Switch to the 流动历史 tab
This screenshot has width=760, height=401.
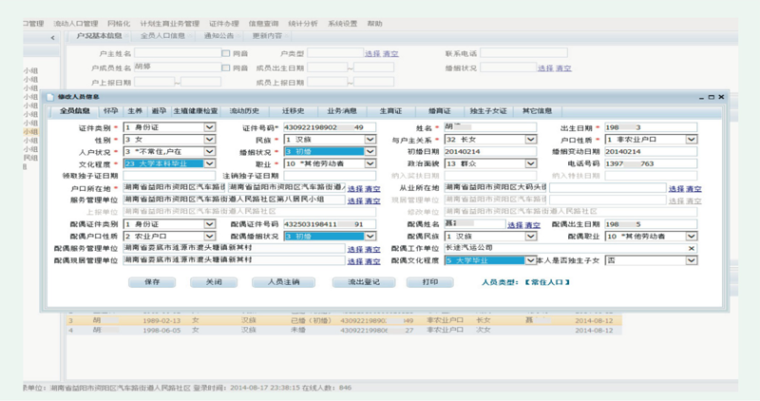pyautogui.click(x=244, y=111)
